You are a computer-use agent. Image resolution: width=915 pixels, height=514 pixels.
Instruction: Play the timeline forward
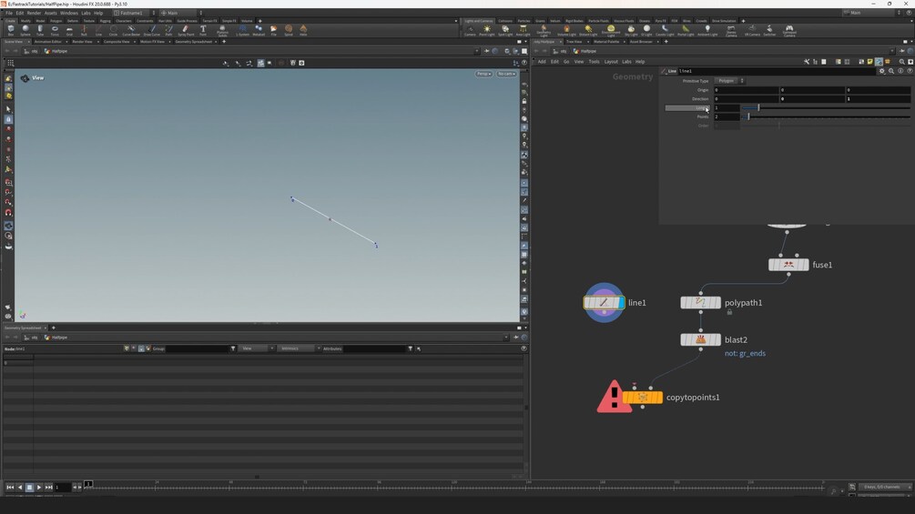(38, 488)
